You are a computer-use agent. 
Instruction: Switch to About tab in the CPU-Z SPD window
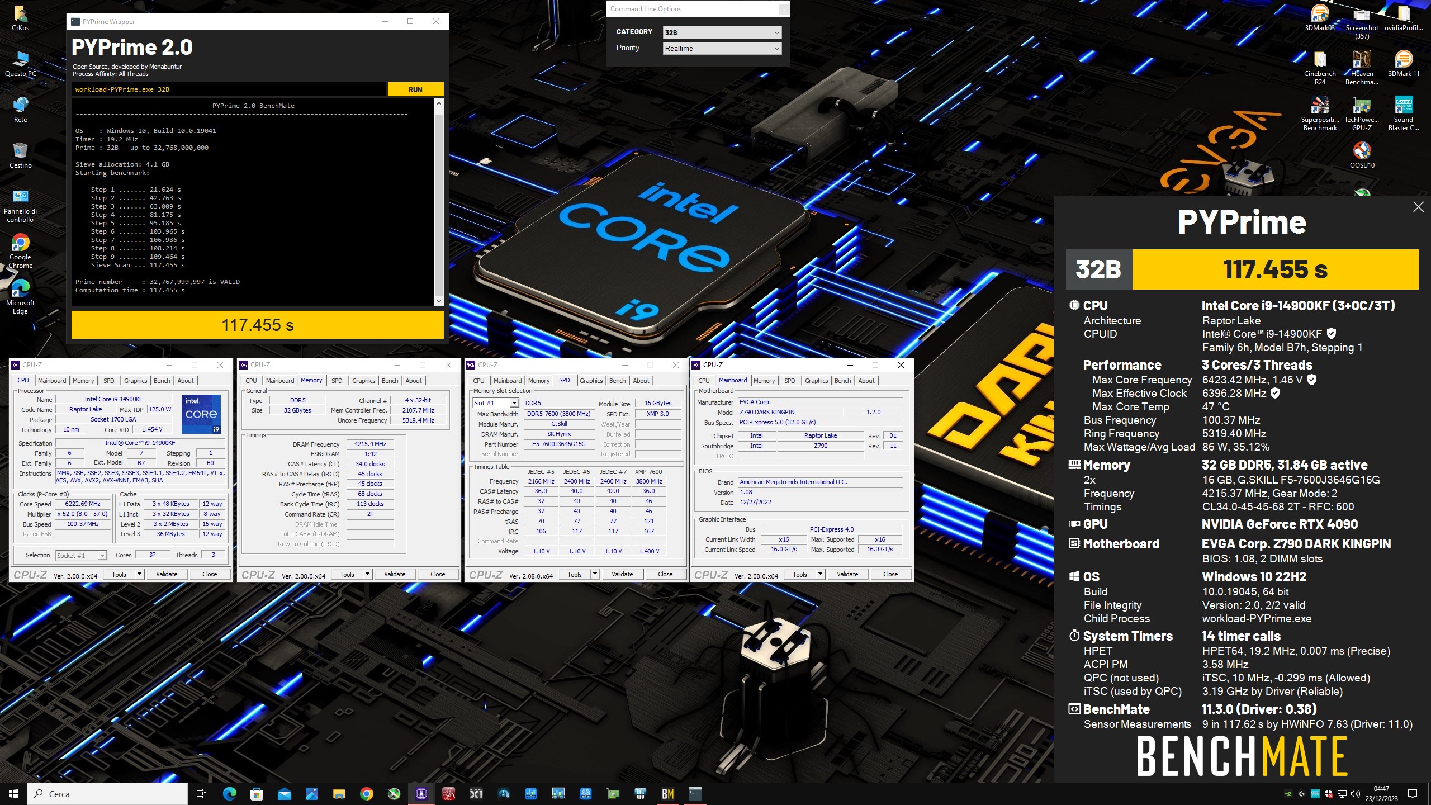click(x=641, y=381)
